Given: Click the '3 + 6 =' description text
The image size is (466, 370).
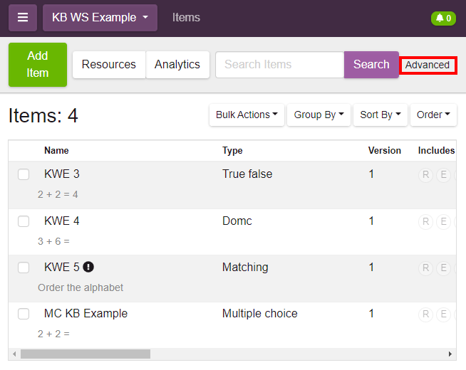Looking at the screenshot, I should coord(53,241).
